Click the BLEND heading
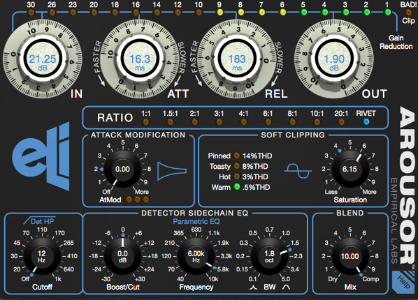The image size is (418, 300). point(349,213)
